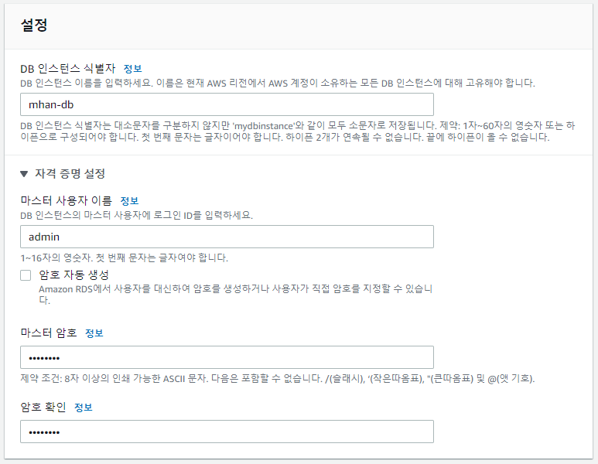Click the master username field containing admin
The width and height of the screenshot is (598, 464).
[227, 237]
